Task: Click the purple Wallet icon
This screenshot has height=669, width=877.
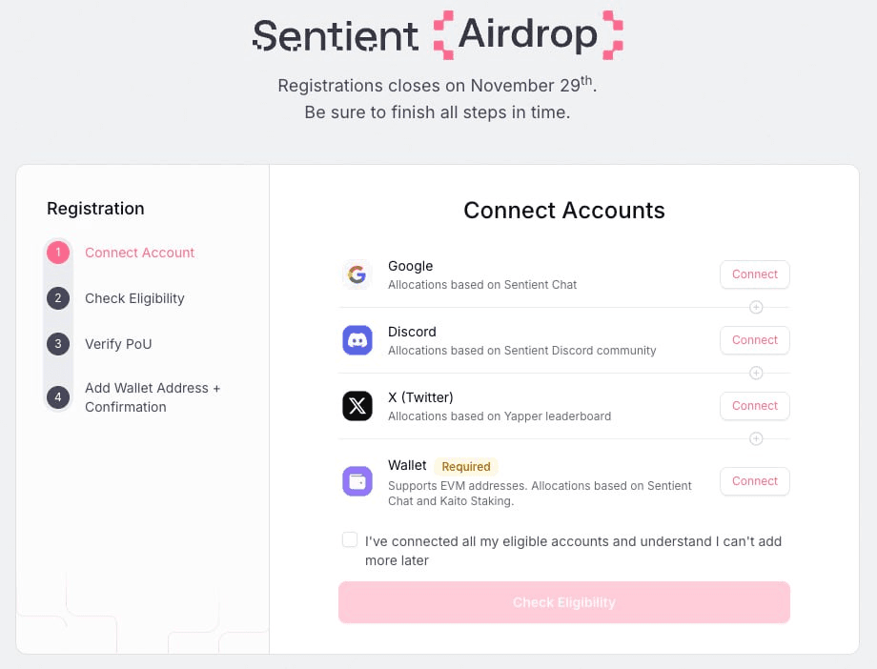Action: coord(357,481)
